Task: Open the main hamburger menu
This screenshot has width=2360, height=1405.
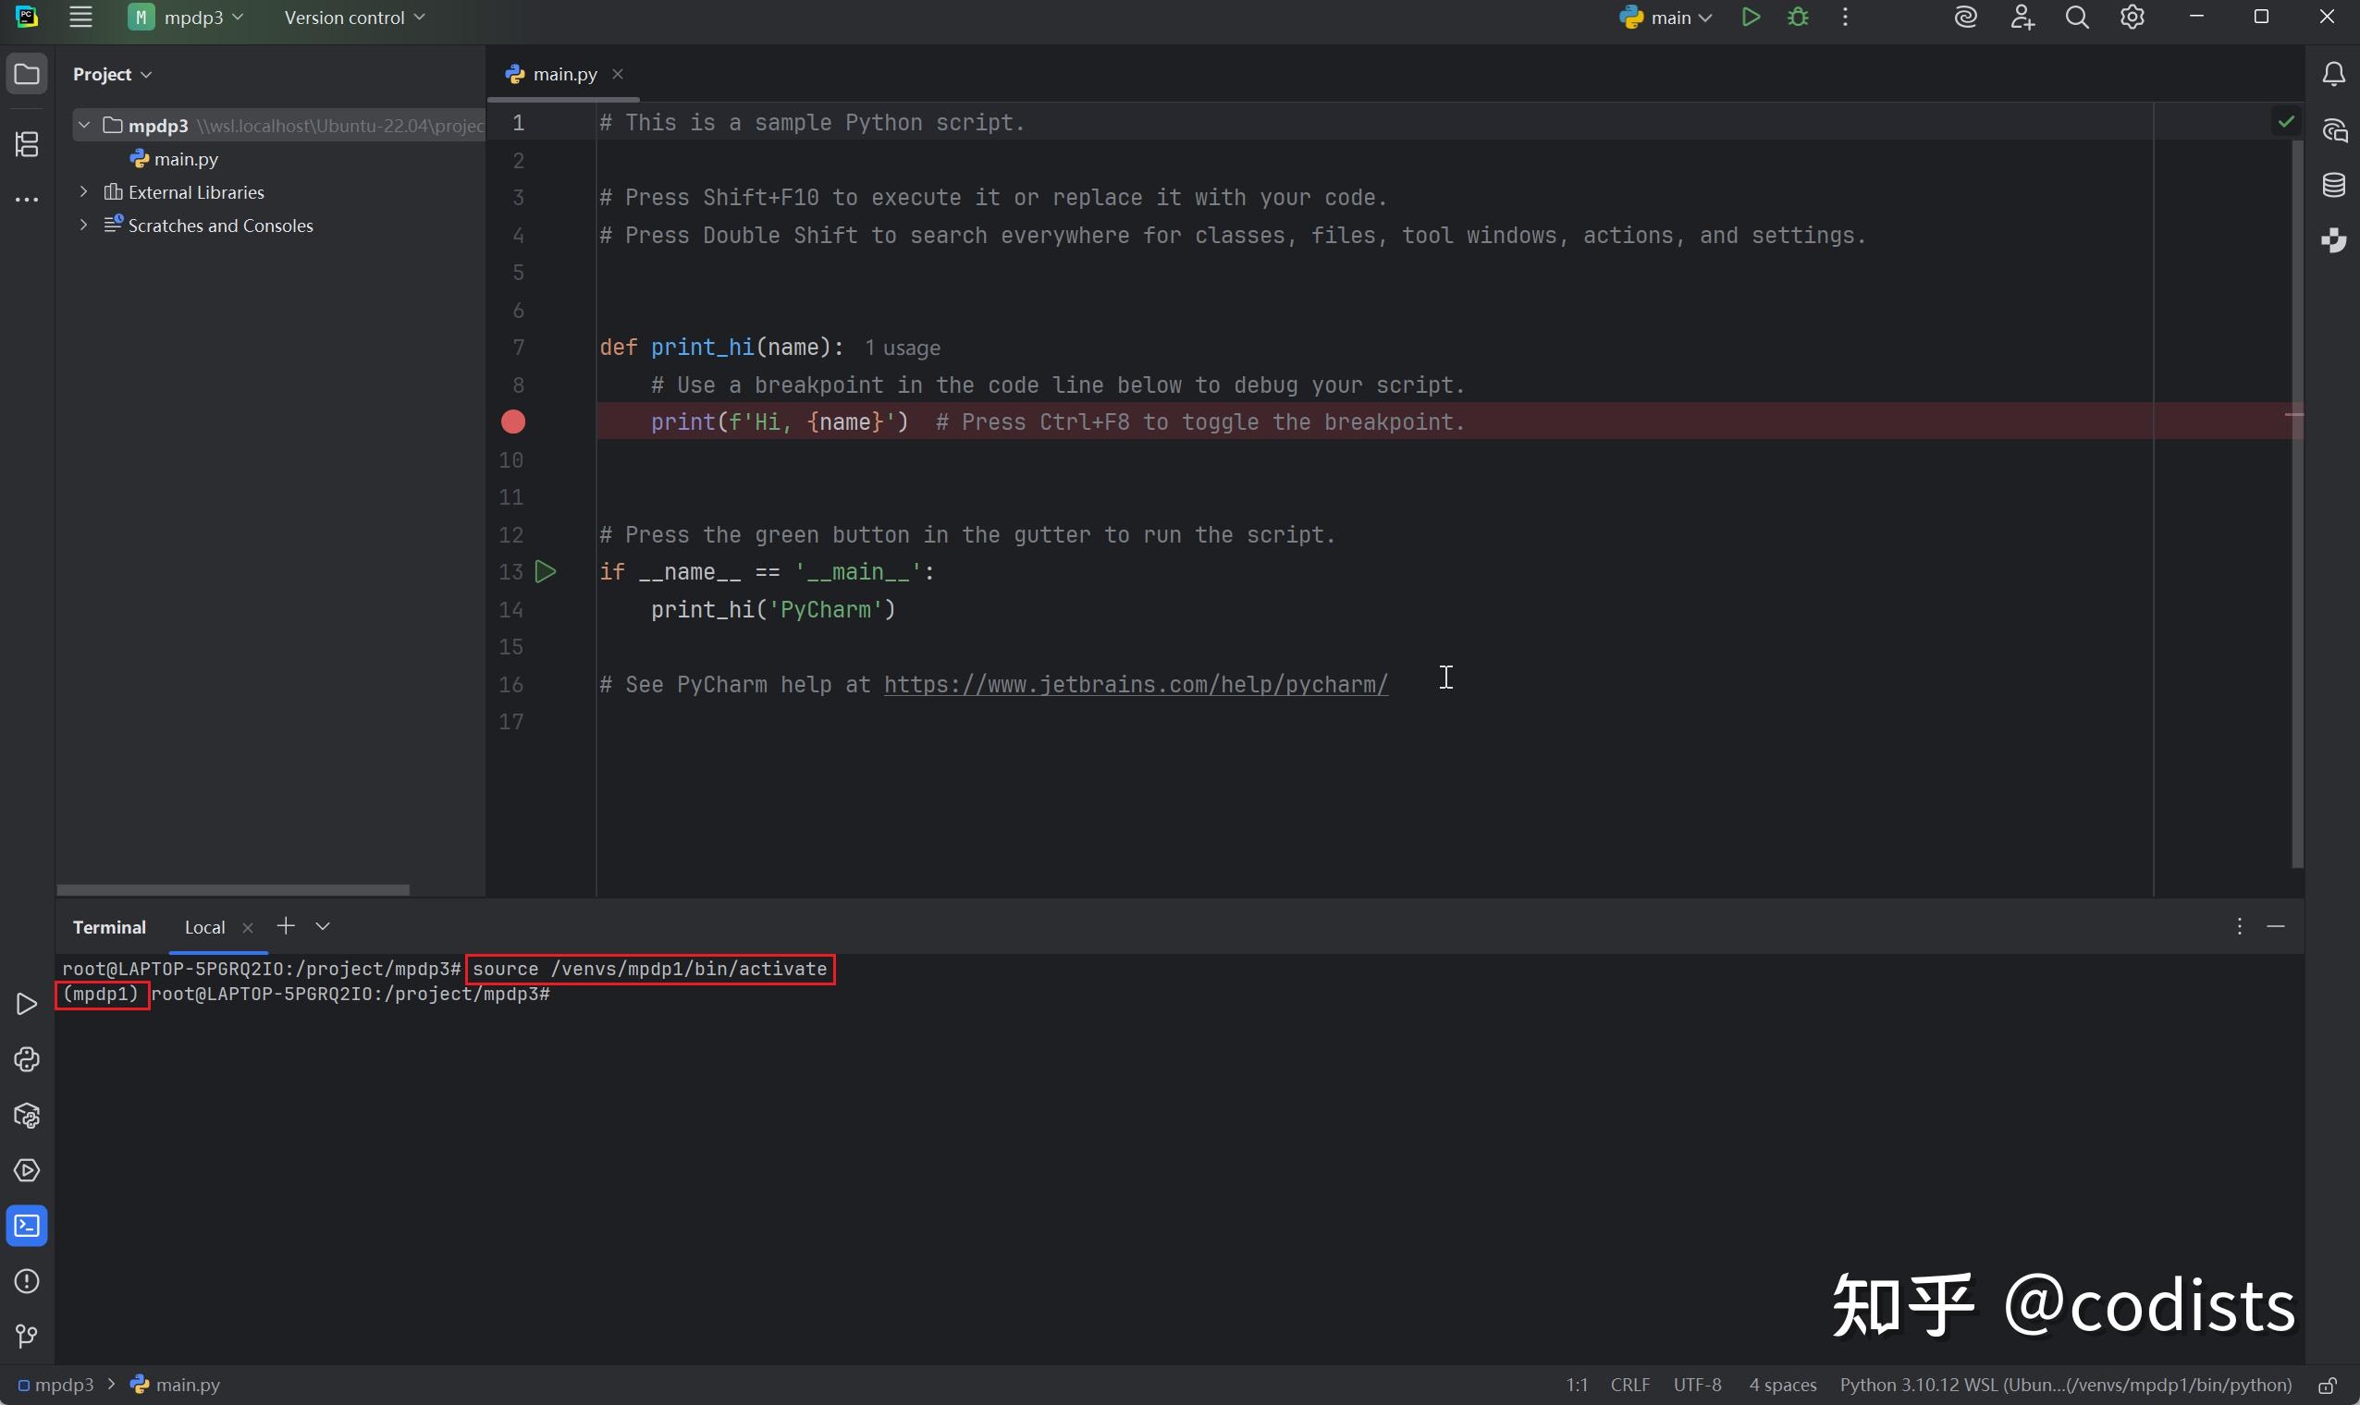Action: coord(80,16)
